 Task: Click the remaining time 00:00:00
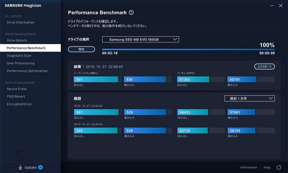click(267, 53)
